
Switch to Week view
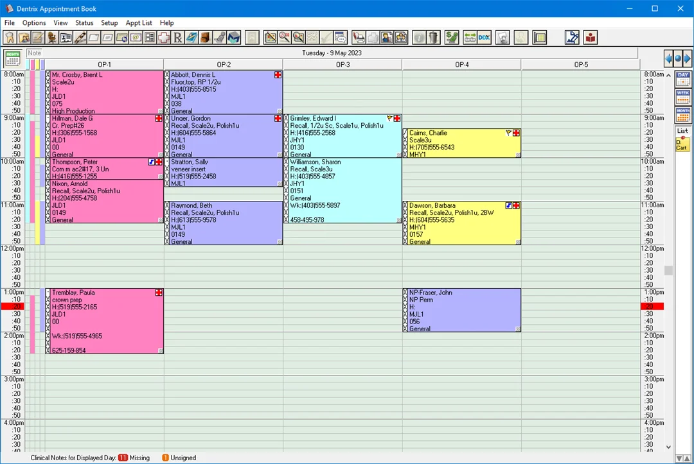click(x=682, y=97)
